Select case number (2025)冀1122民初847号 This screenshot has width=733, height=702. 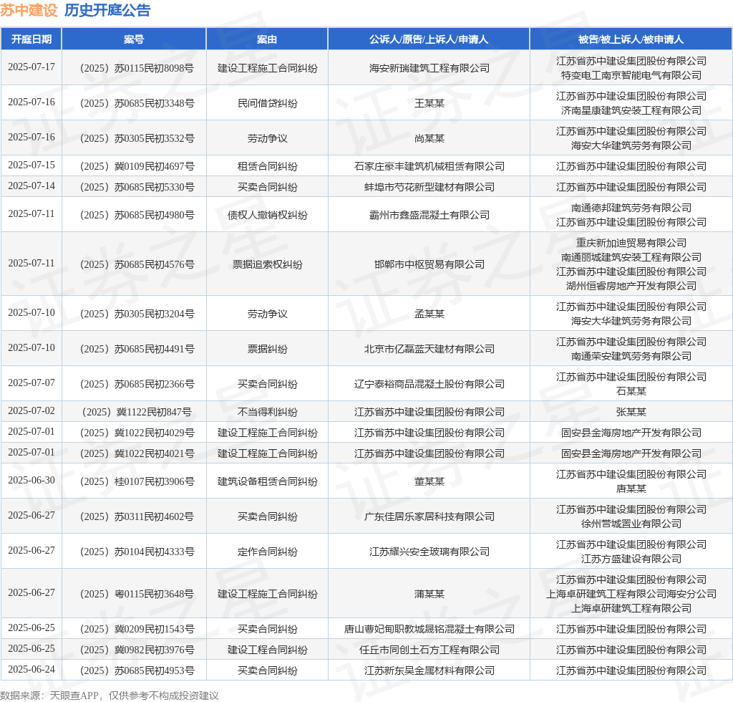click(x=137, y=412)
